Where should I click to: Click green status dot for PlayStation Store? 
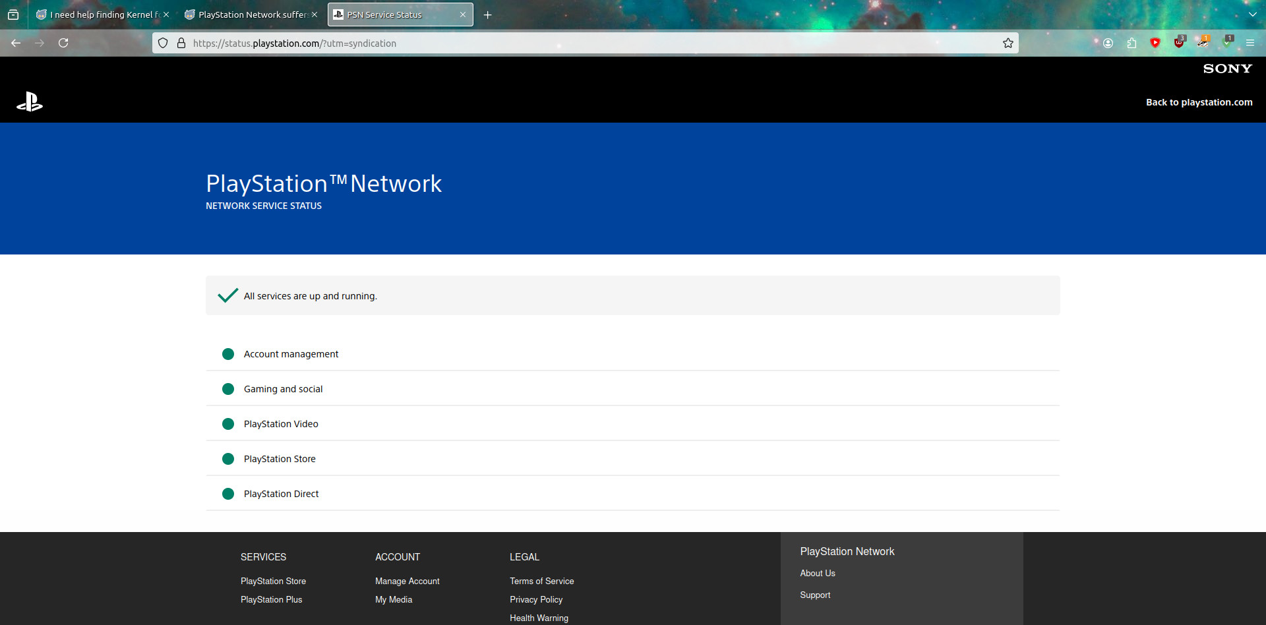tap(228, 459)
